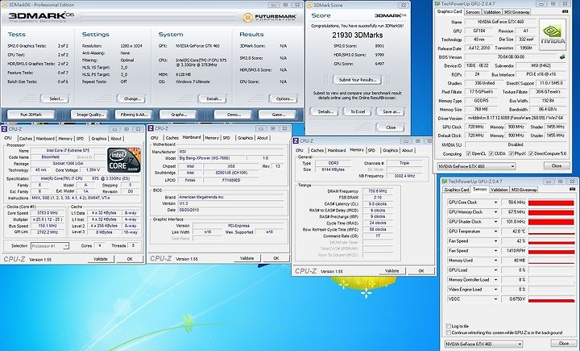
Task: Open the Memory Used sensor dropdown
Action: pyautogui.click(x=495, y=261)
